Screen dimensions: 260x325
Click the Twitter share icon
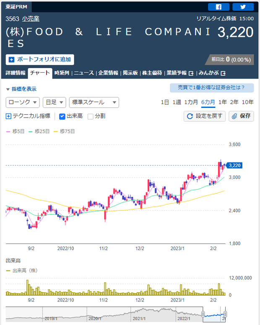[243, 7]
